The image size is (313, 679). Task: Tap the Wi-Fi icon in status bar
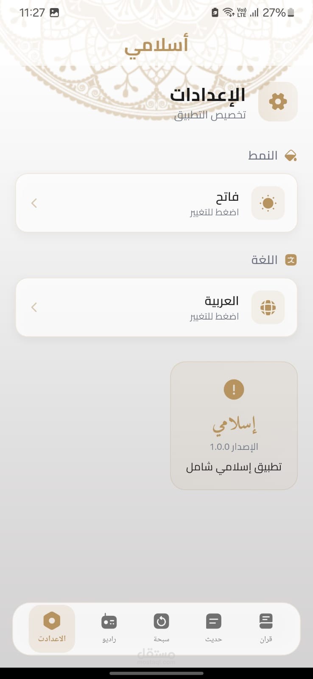[x=229, y=13]
